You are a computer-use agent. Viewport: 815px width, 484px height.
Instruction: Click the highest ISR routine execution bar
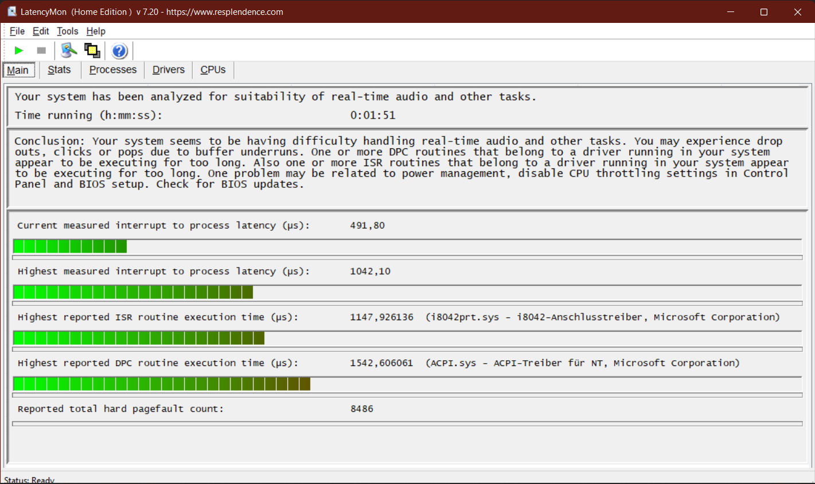(139, 338)
